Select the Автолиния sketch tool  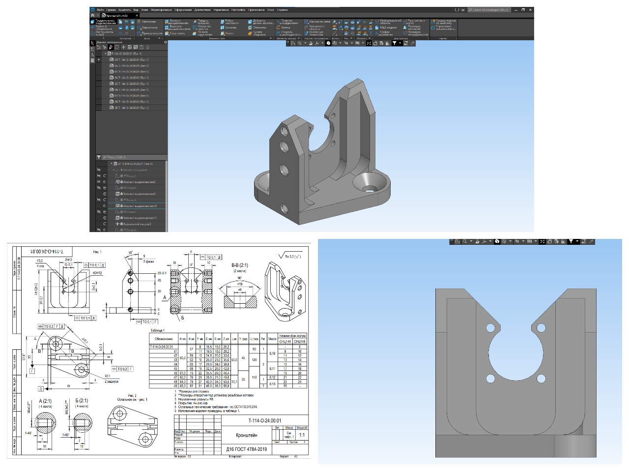click(x=145, y=22)
